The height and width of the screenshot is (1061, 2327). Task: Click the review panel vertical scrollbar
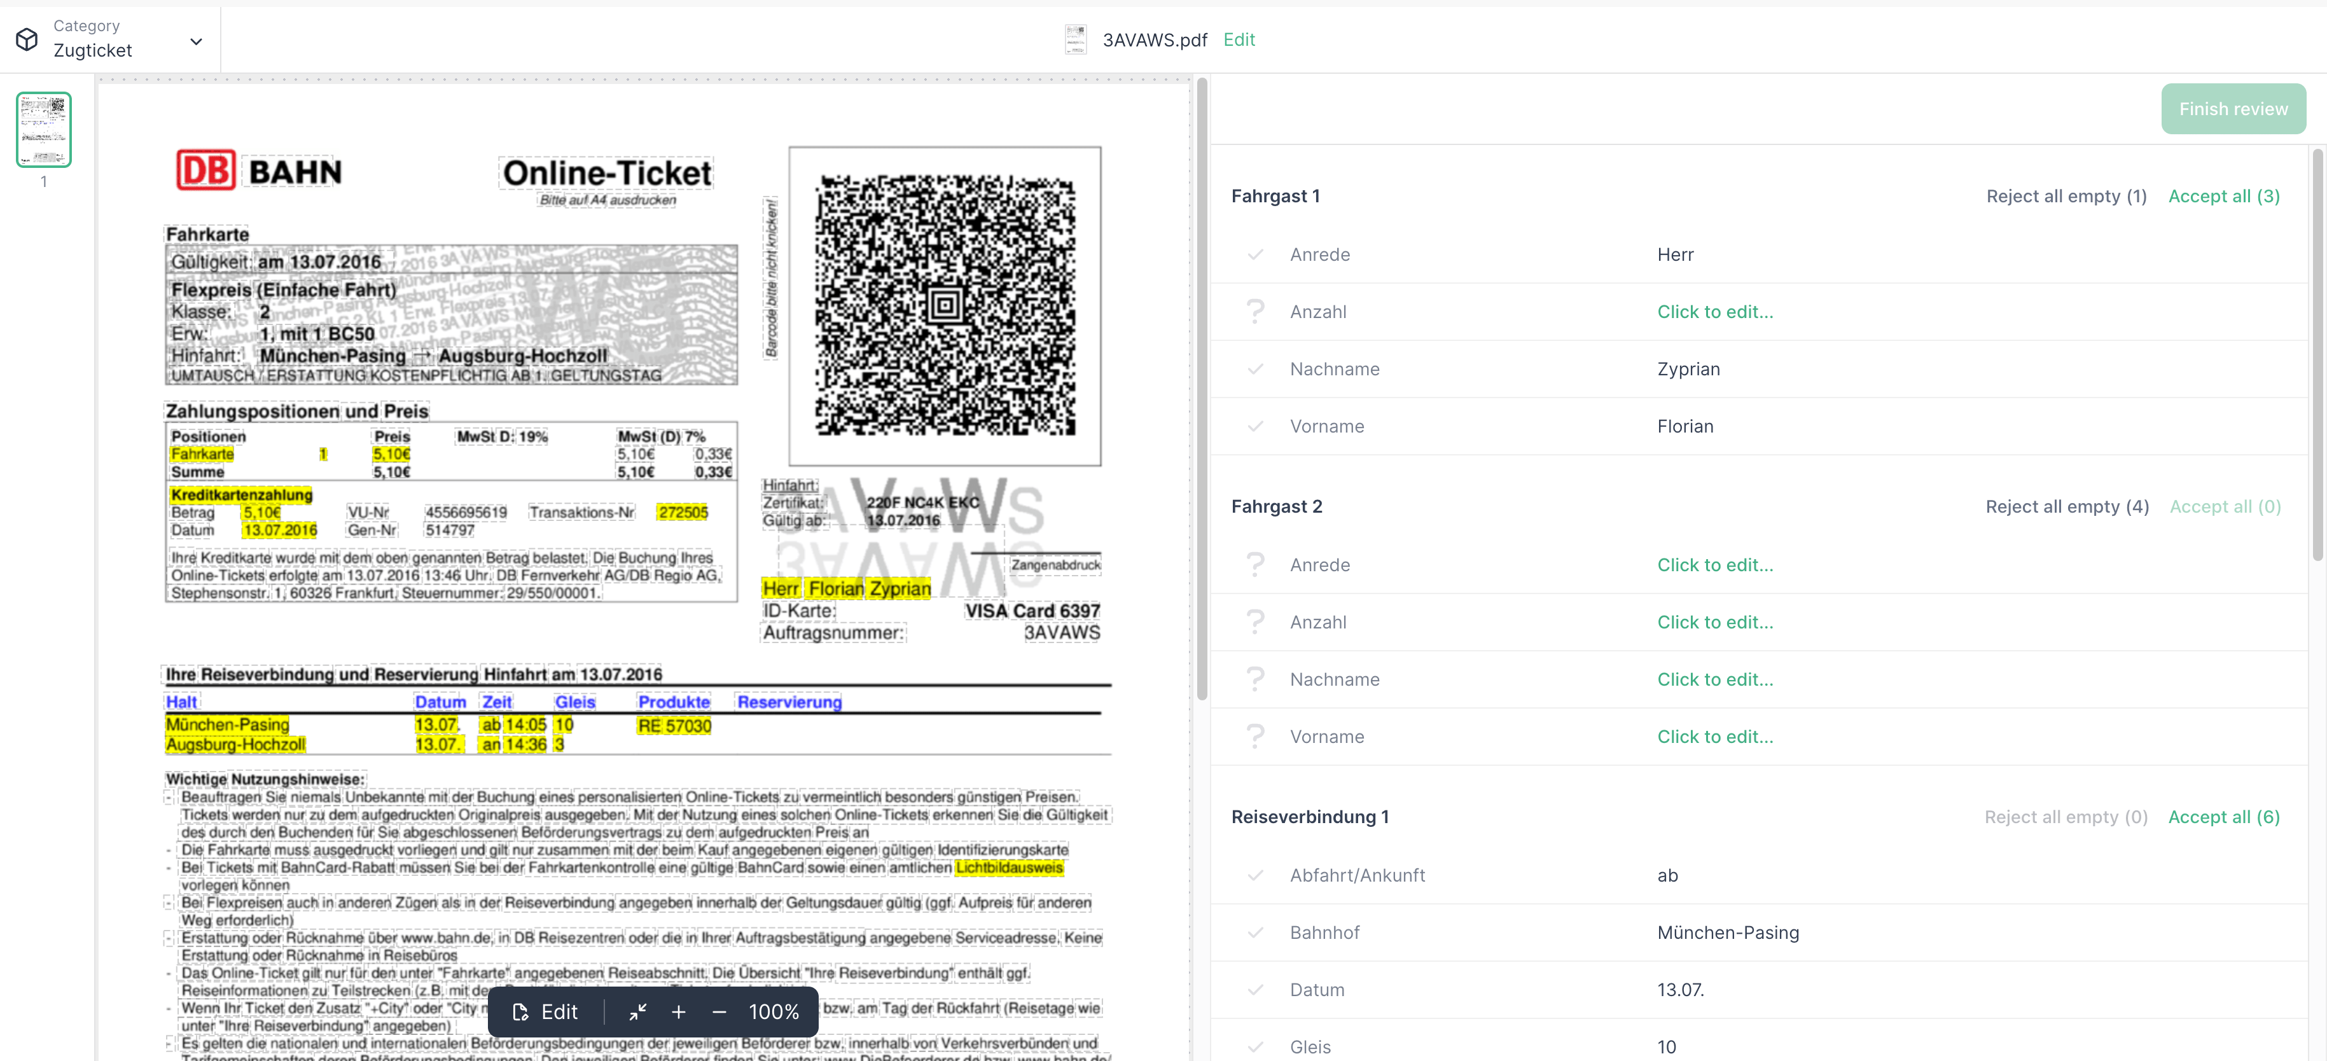tap(2317, 355)
